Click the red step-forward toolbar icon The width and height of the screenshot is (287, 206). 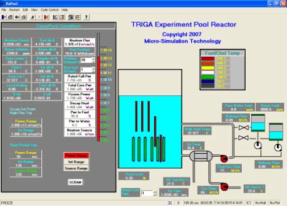click(46, 17)
